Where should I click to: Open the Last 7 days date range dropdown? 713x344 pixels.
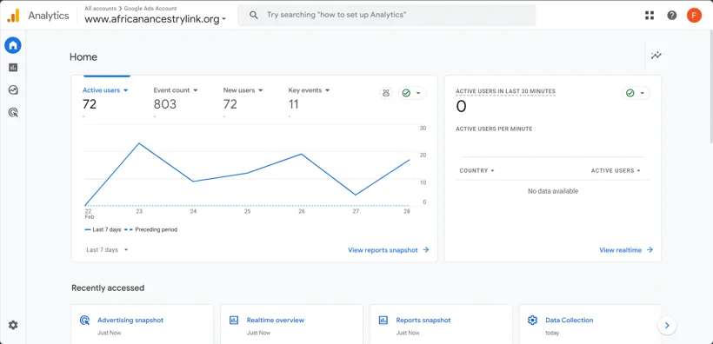pyautogui.click(x=107, y=249)
